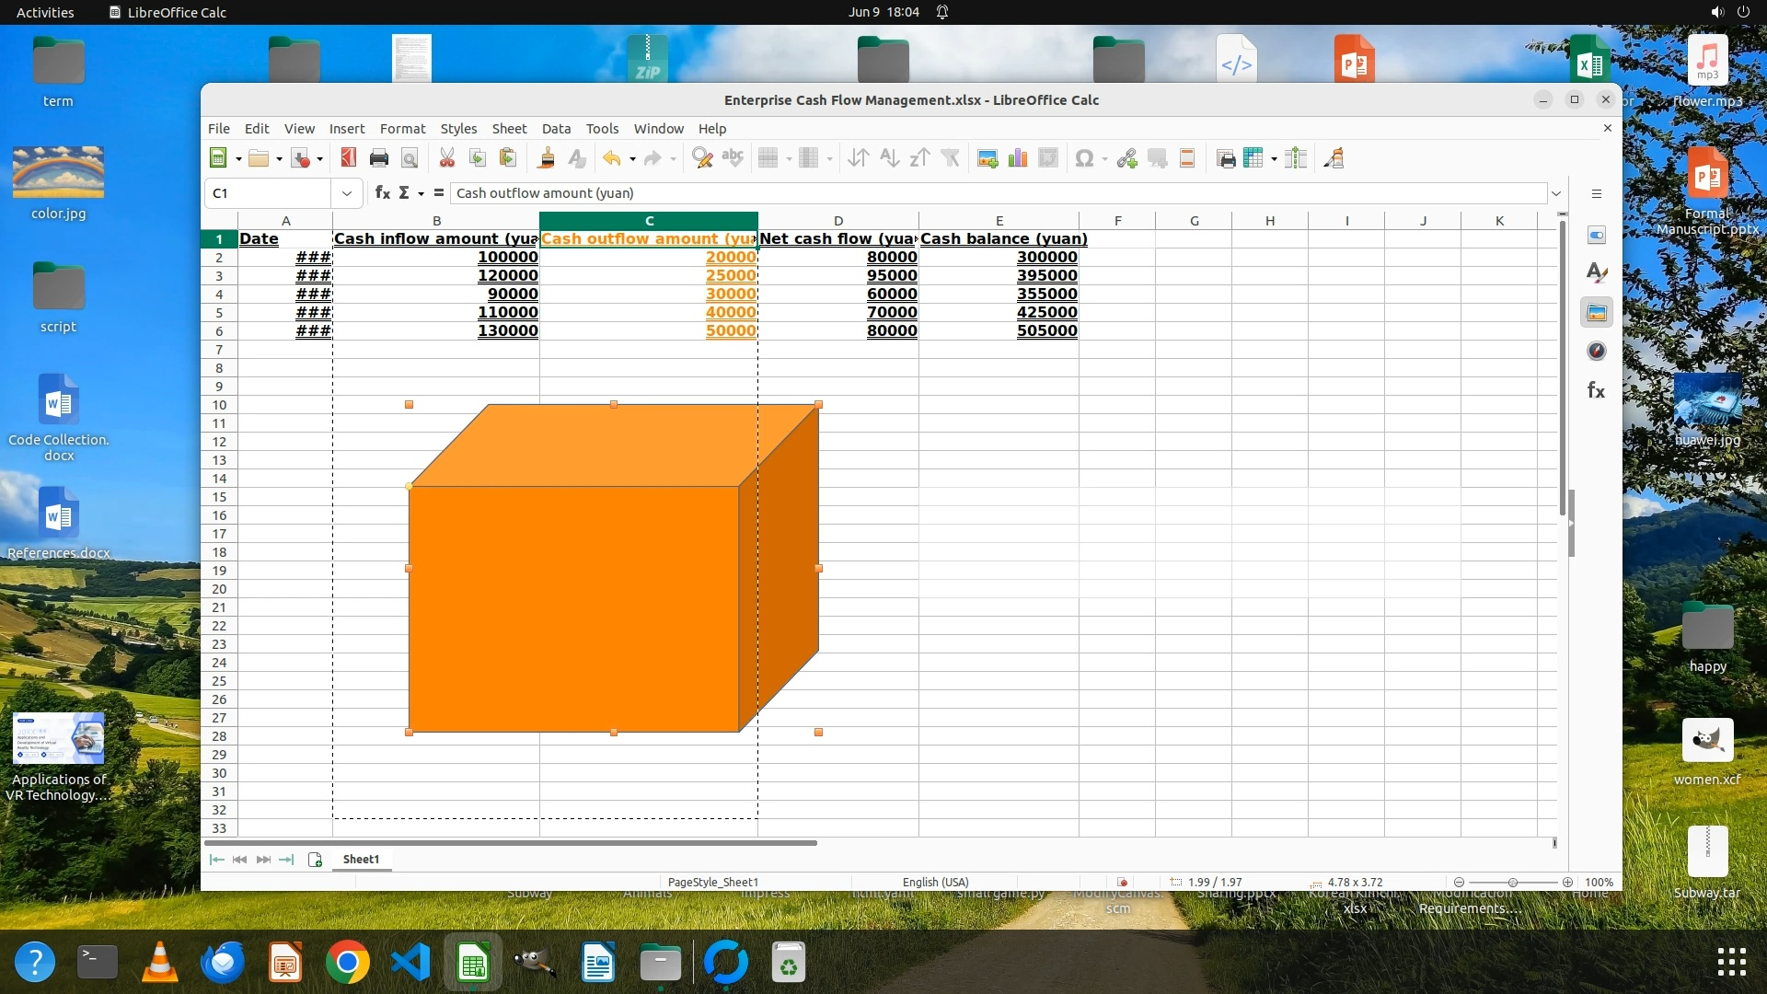Expand the formula bar chevron
The width and height of the screenshot is (1767, 994).
tap(1556, 193)
